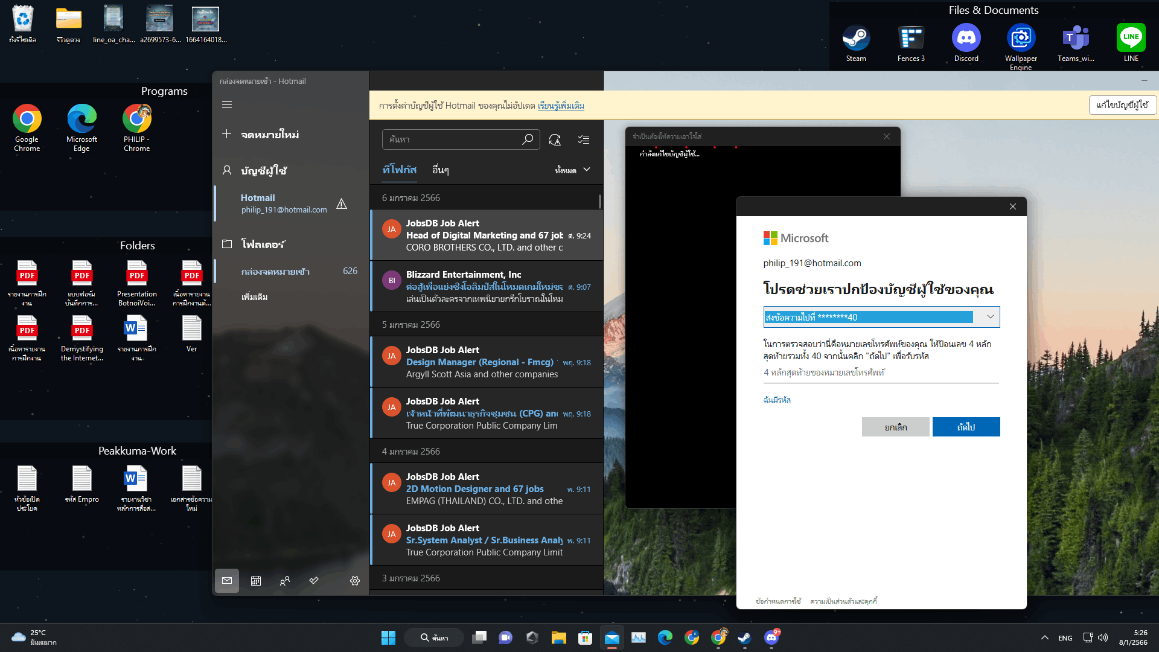
Task: Click last 4 digits phone input field
Action: click(x=881, y=372)
